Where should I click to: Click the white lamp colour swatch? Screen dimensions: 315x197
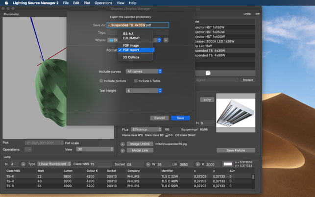point(228,164)
